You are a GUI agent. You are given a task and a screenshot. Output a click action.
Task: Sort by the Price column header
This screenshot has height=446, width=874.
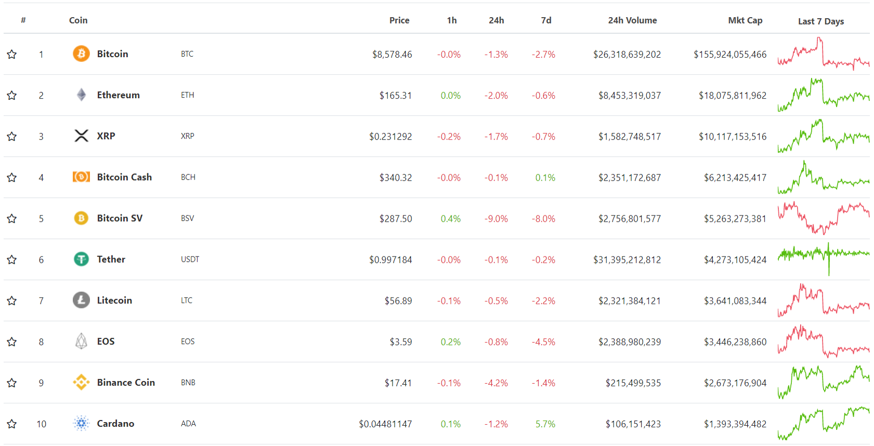click(x=399, y=20)
